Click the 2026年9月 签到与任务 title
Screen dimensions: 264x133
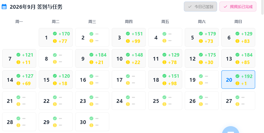(36, 7)
